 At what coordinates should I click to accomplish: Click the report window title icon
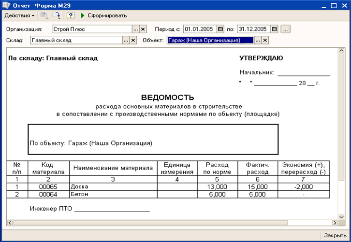[x=6, y=5]
